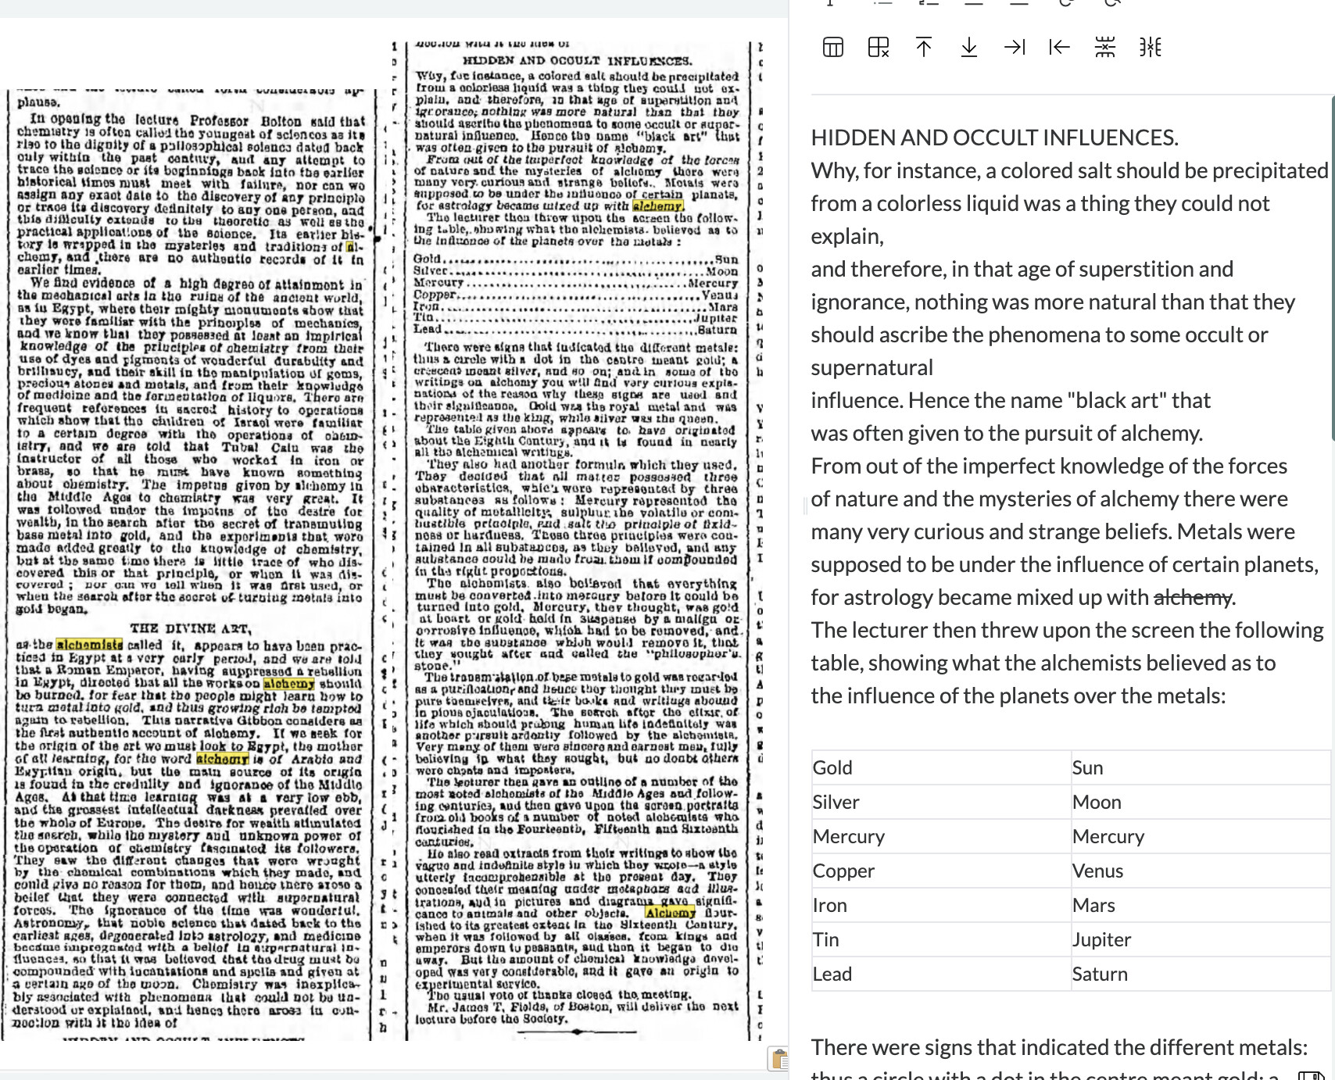1335x1080 pixels.
Task: Click the 'Tin' cell in the table
Action: (825, 939)
